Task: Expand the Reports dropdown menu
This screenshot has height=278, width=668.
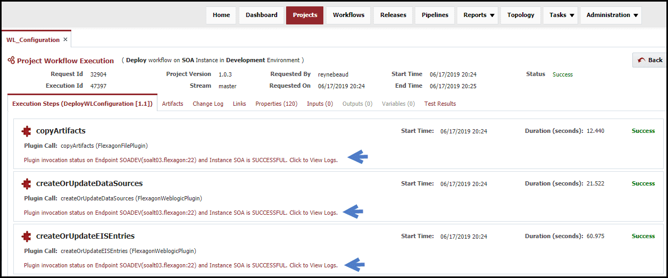Action: (479, 15)
